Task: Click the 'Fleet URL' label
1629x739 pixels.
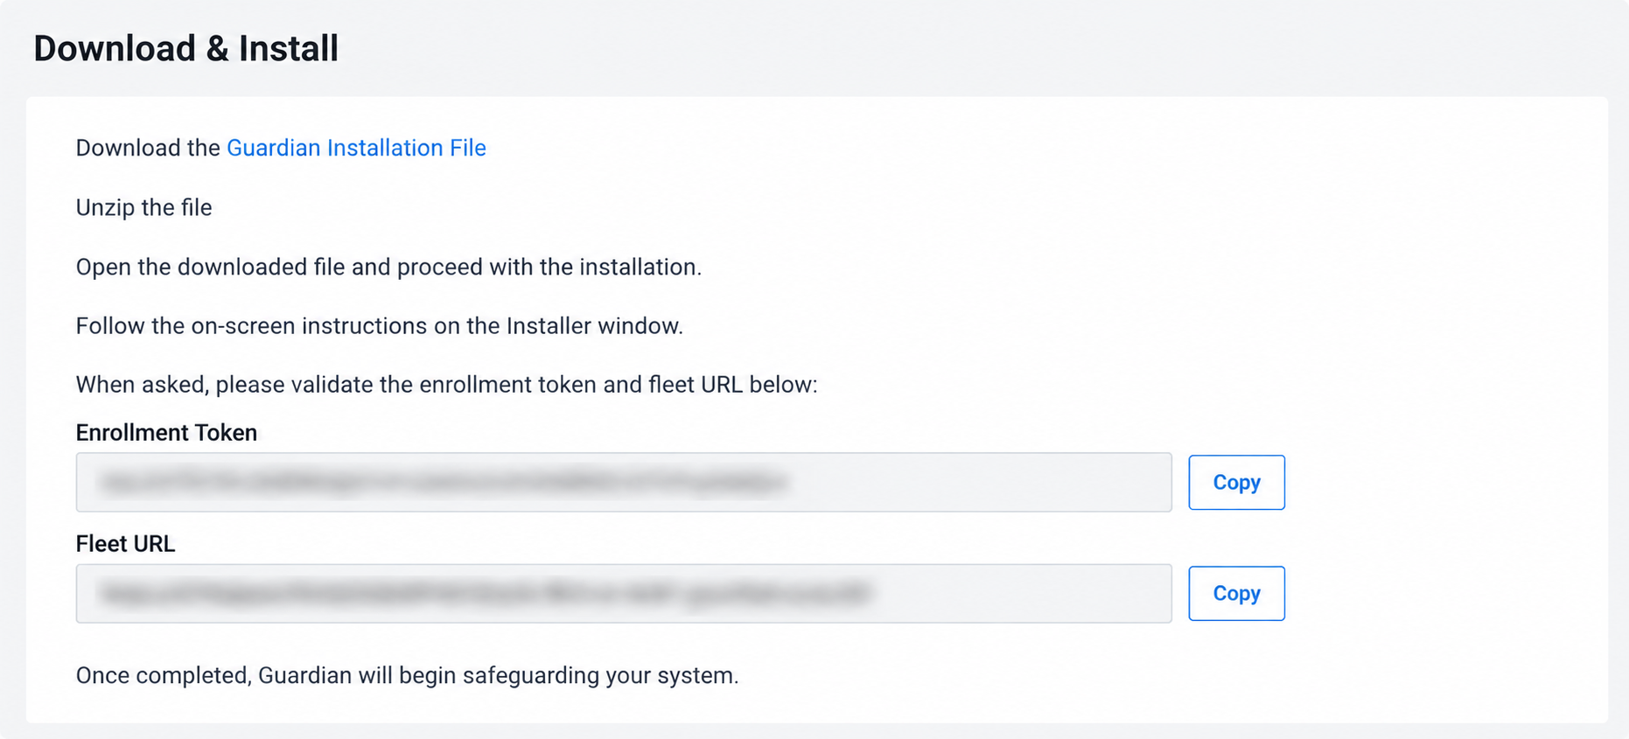Action: 125,544
